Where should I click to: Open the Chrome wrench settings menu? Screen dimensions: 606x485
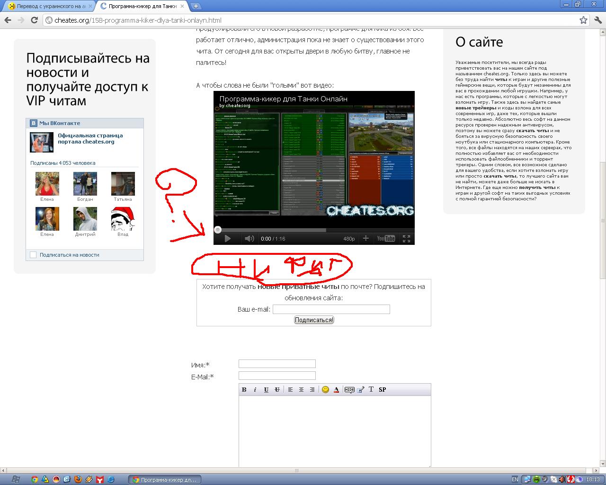597,20
